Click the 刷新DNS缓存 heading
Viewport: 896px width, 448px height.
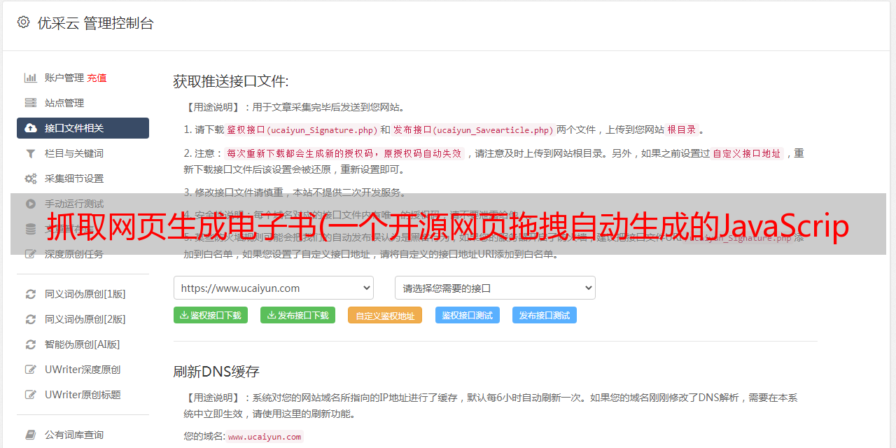[x=216, y=371]
